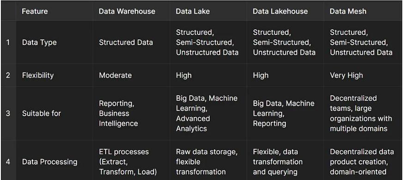404x180 pixels.
Task: Select row number 2
Action: point(8,75)
